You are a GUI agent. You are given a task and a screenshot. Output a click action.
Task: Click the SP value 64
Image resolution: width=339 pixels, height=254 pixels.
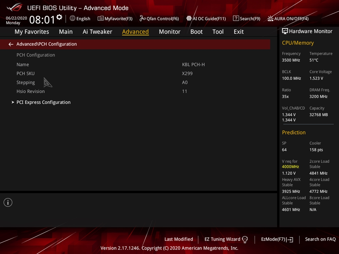click(284, 150)
